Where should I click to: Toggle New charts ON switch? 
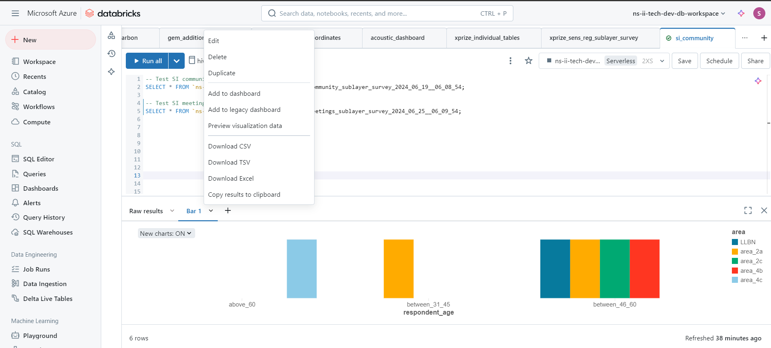pyautogui.click(x=166, y=233)
